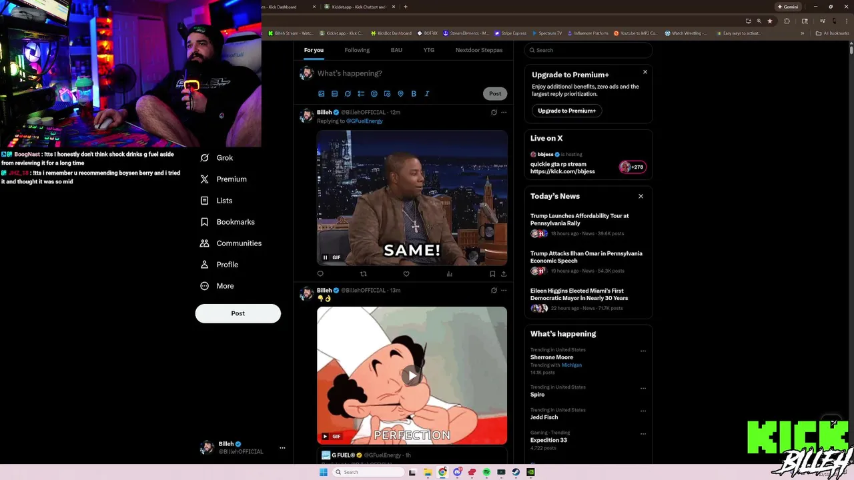854x480 pixels.
Task: Click the schedule post icon
Action: click(x=387, y=94)
